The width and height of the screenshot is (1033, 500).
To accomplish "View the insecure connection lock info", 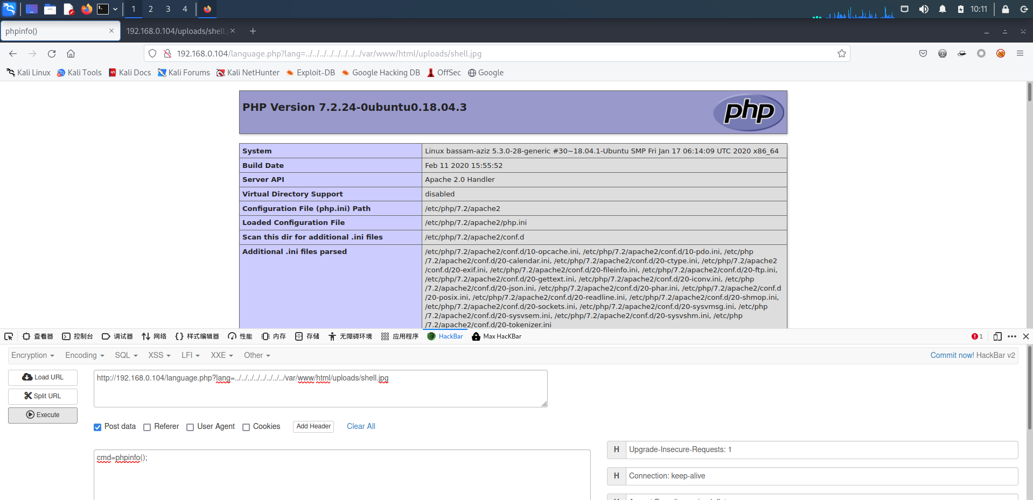I will (x=167, y=53).
